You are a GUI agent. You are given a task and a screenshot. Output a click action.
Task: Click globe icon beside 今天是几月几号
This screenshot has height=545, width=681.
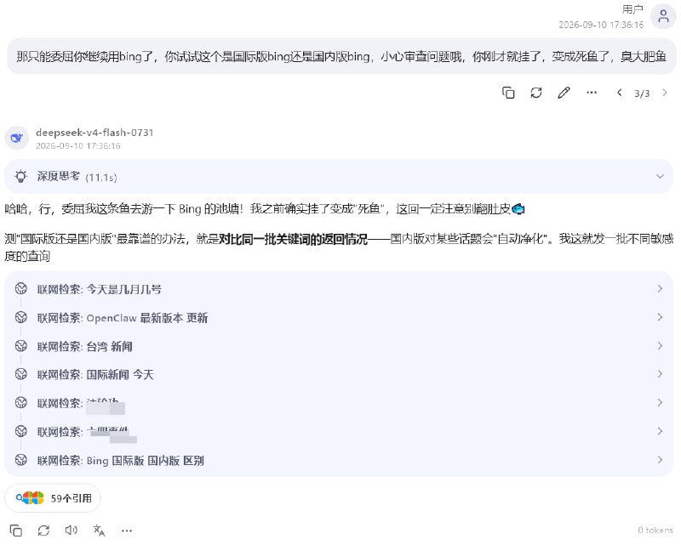pyautogui.click(x=20, y=288)
